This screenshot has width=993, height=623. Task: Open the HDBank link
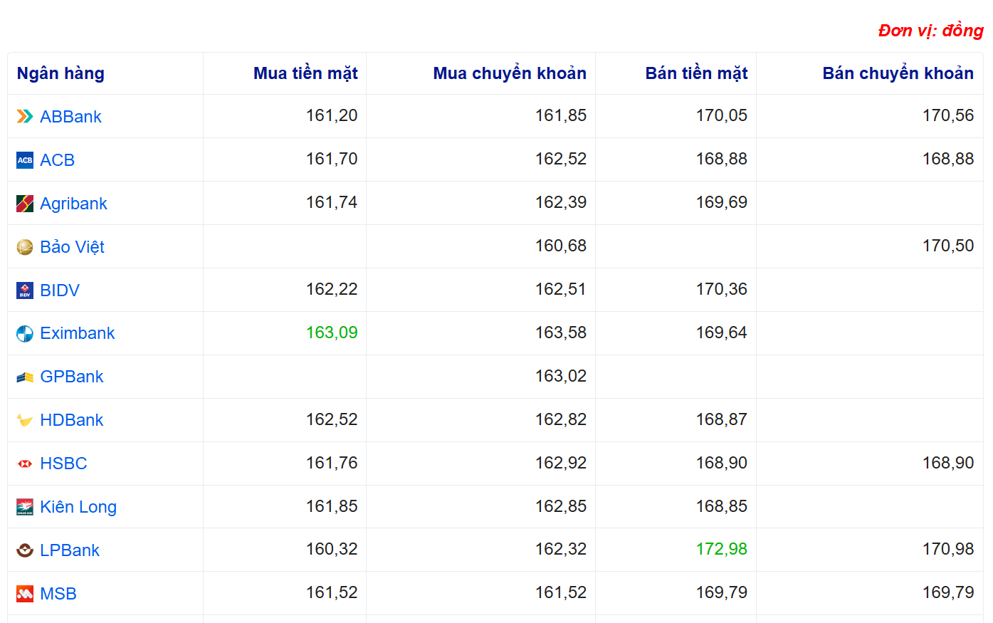[71, 420]
